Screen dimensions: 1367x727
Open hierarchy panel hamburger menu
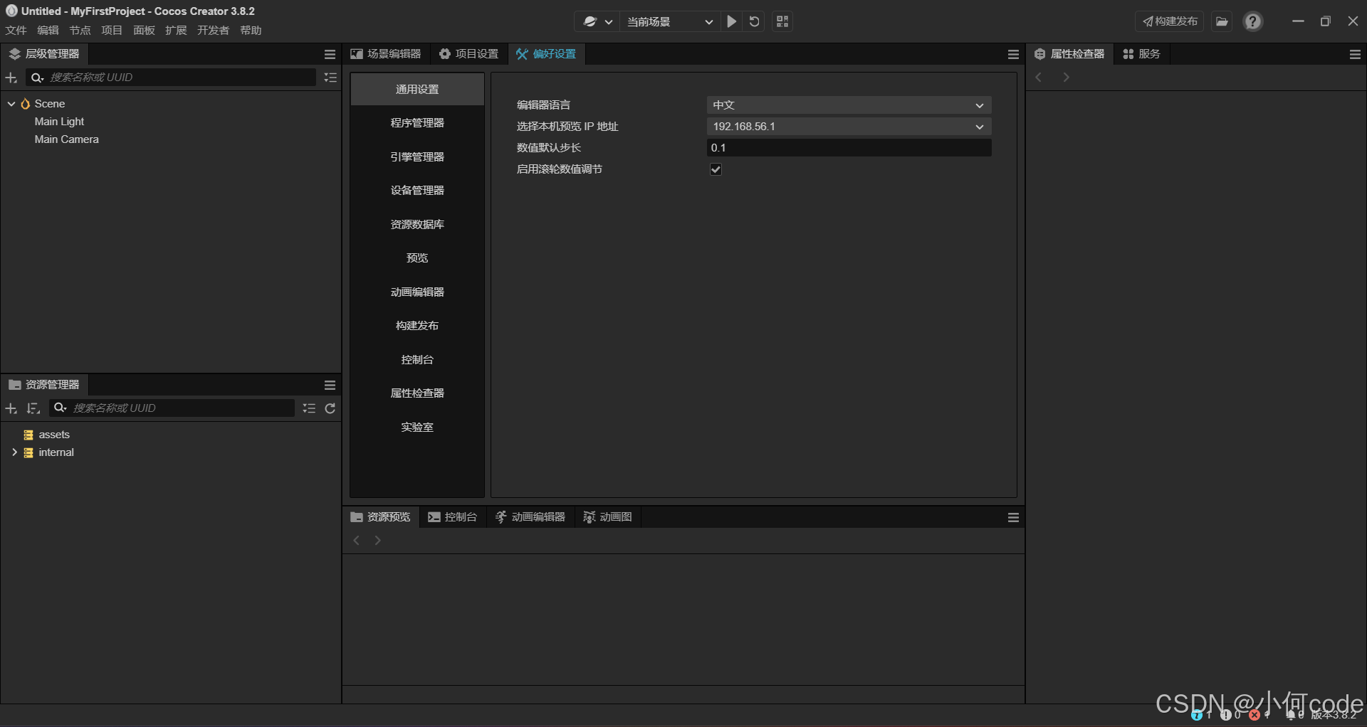point(330,54)
